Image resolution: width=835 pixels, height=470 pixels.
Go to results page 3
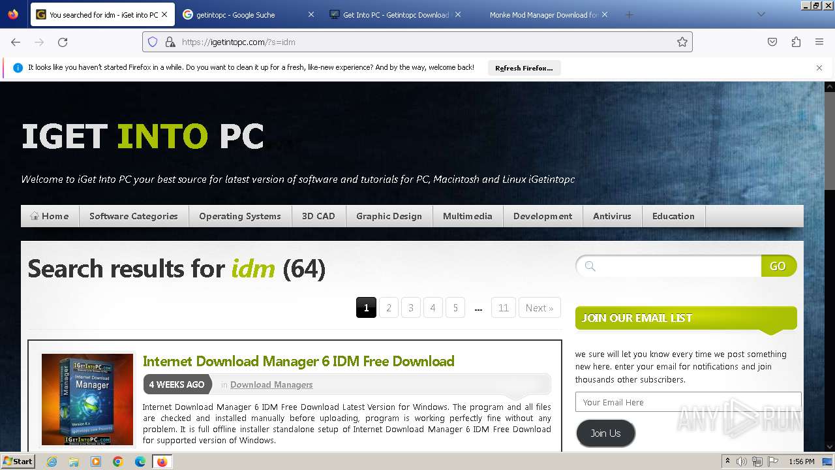click(411, 307)
